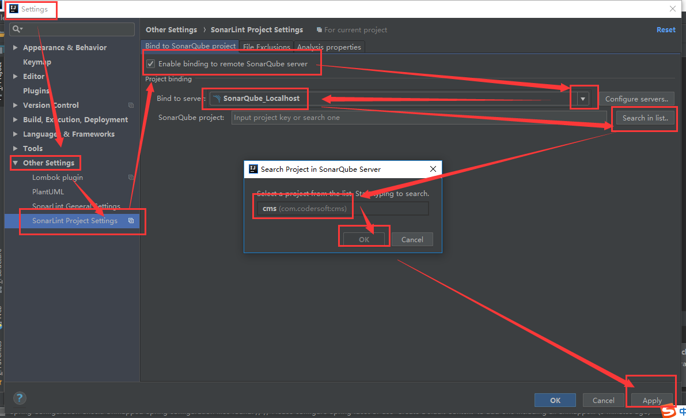686x418 pixels.
Task: Click the SonarQube project key input field
Action: tap(419, 118)
